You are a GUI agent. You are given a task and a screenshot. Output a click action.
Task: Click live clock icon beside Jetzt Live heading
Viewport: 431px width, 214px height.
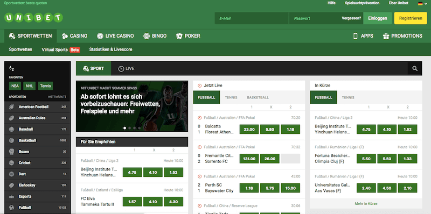coord(200,85)
